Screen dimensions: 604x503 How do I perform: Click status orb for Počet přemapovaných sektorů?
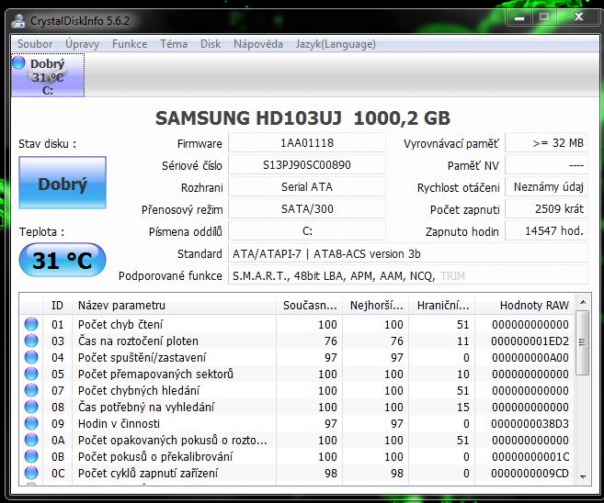coord(31,374)
